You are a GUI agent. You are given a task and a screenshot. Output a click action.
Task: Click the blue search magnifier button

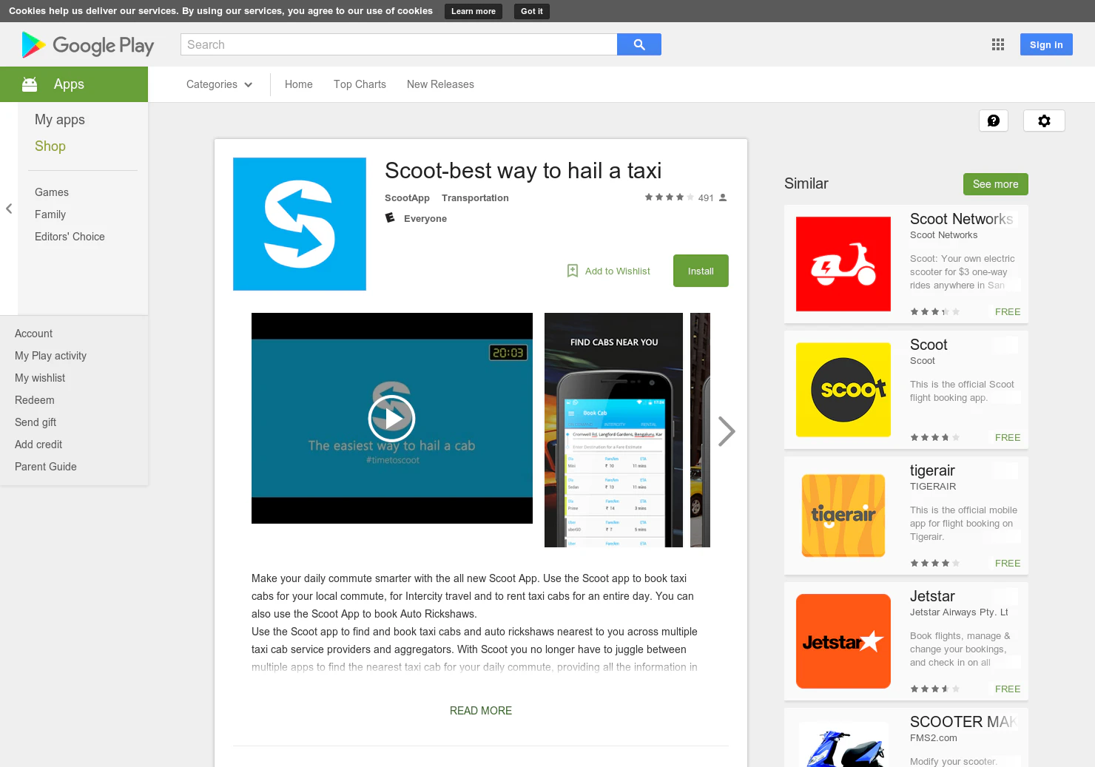tap(639, 44)
